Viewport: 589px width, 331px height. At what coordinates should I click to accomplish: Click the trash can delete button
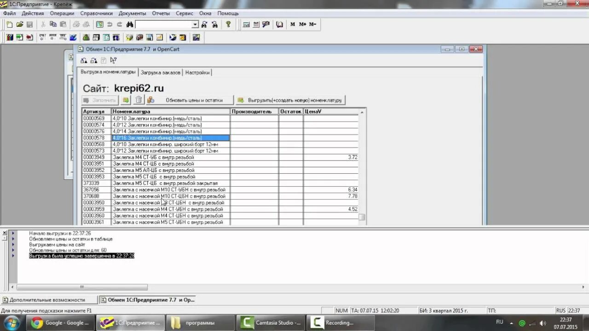[139, 100]
